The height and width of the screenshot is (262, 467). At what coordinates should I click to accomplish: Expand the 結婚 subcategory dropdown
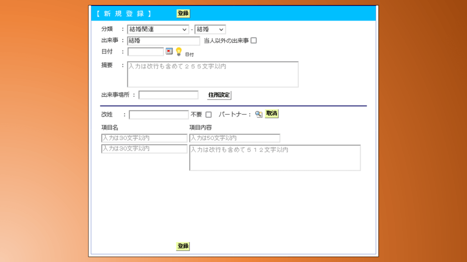210,30
